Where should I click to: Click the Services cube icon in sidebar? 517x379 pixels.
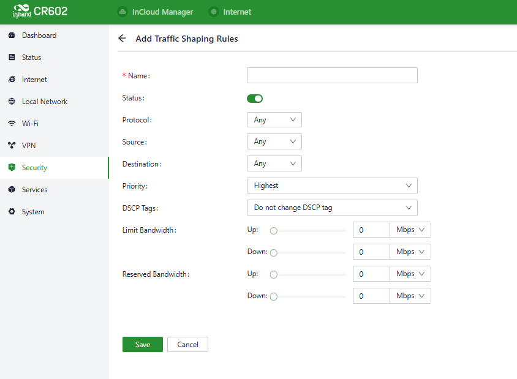tap(12, 190)
